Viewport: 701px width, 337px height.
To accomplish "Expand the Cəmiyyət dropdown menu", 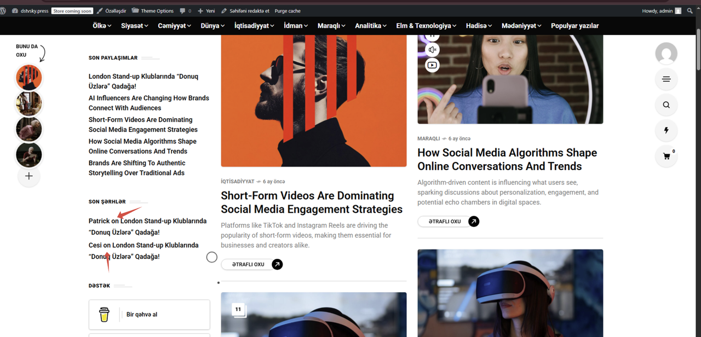I will tap(175, 26).
